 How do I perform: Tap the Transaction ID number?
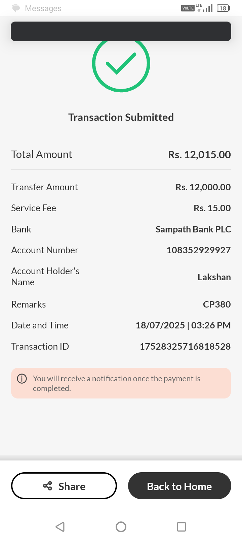click(x=185, y=346)
